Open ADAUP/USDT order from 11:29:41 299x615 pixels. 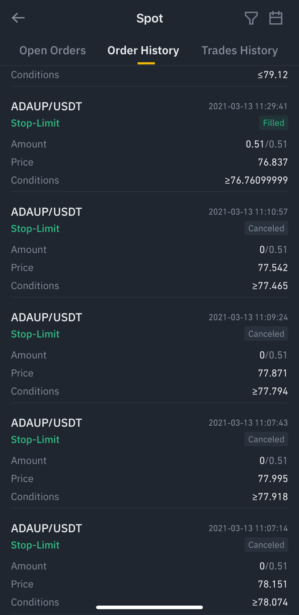tap(46, 107)
